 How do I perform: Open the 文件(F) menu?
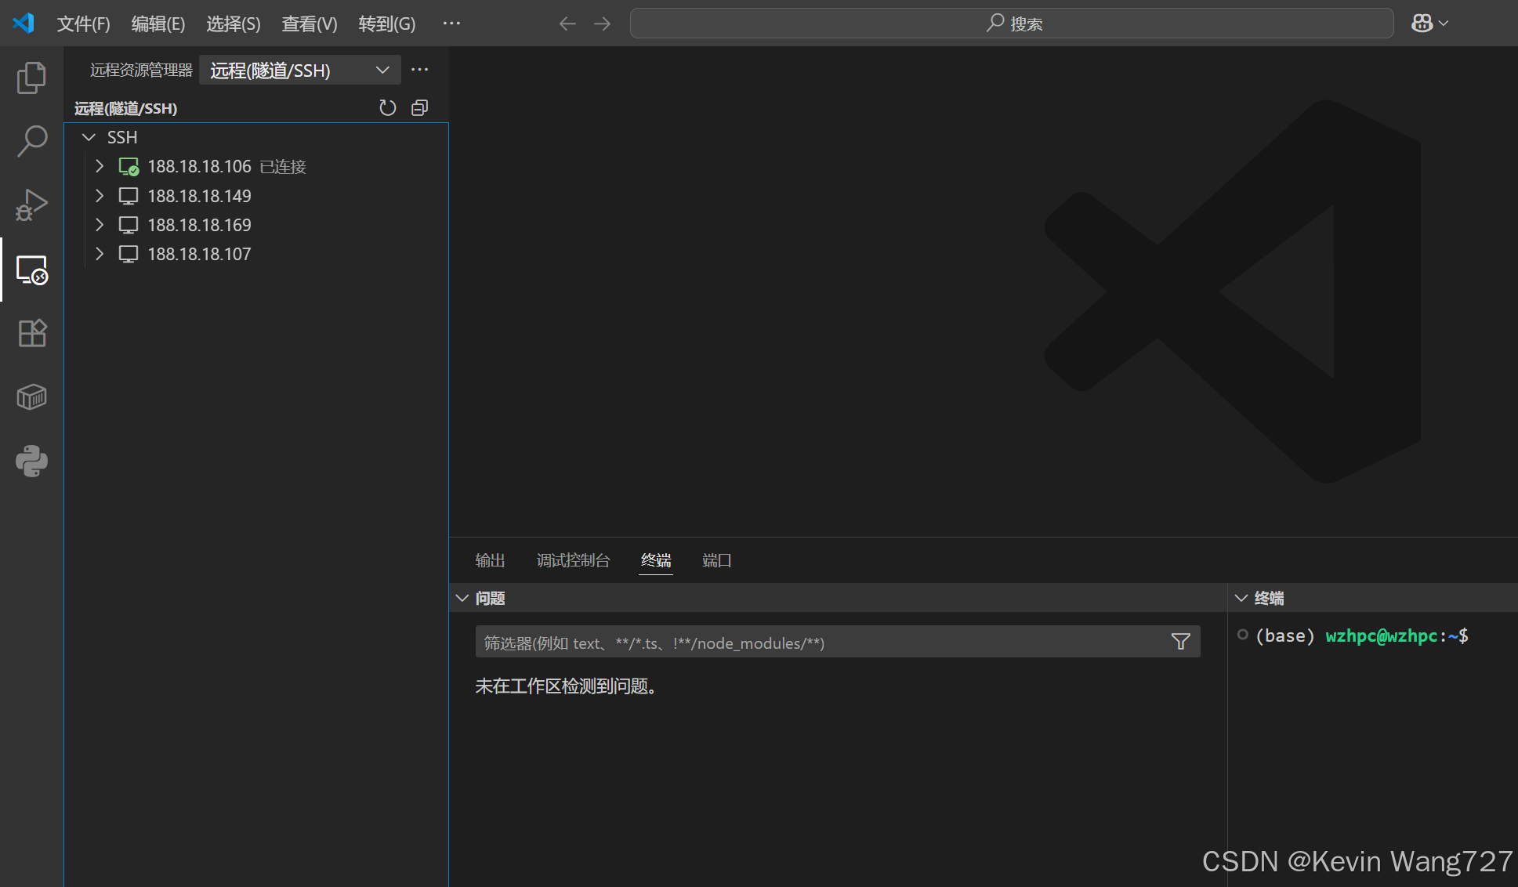83,24
